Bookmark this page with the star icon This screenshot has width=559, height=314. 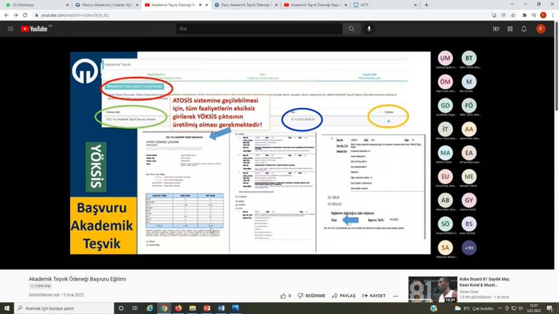pyautogui.click(x=513, y=15)
